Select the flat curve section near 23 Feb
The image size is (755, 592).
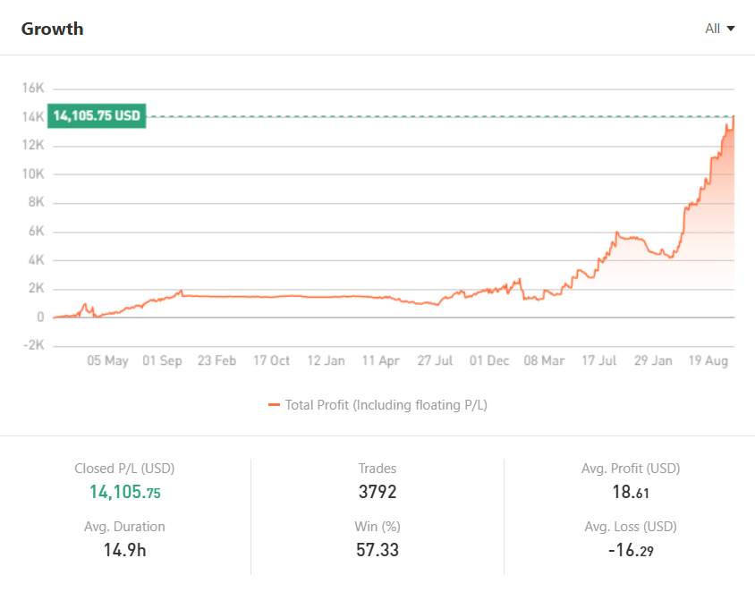pos(217,295)
